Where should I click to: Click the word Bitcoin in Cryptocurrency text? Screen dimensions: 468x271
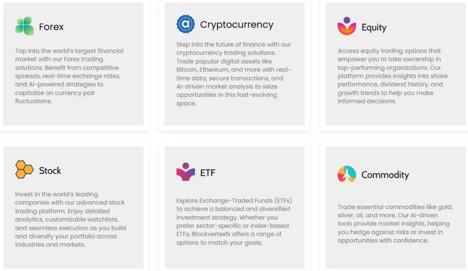click(x=186, y=69)
